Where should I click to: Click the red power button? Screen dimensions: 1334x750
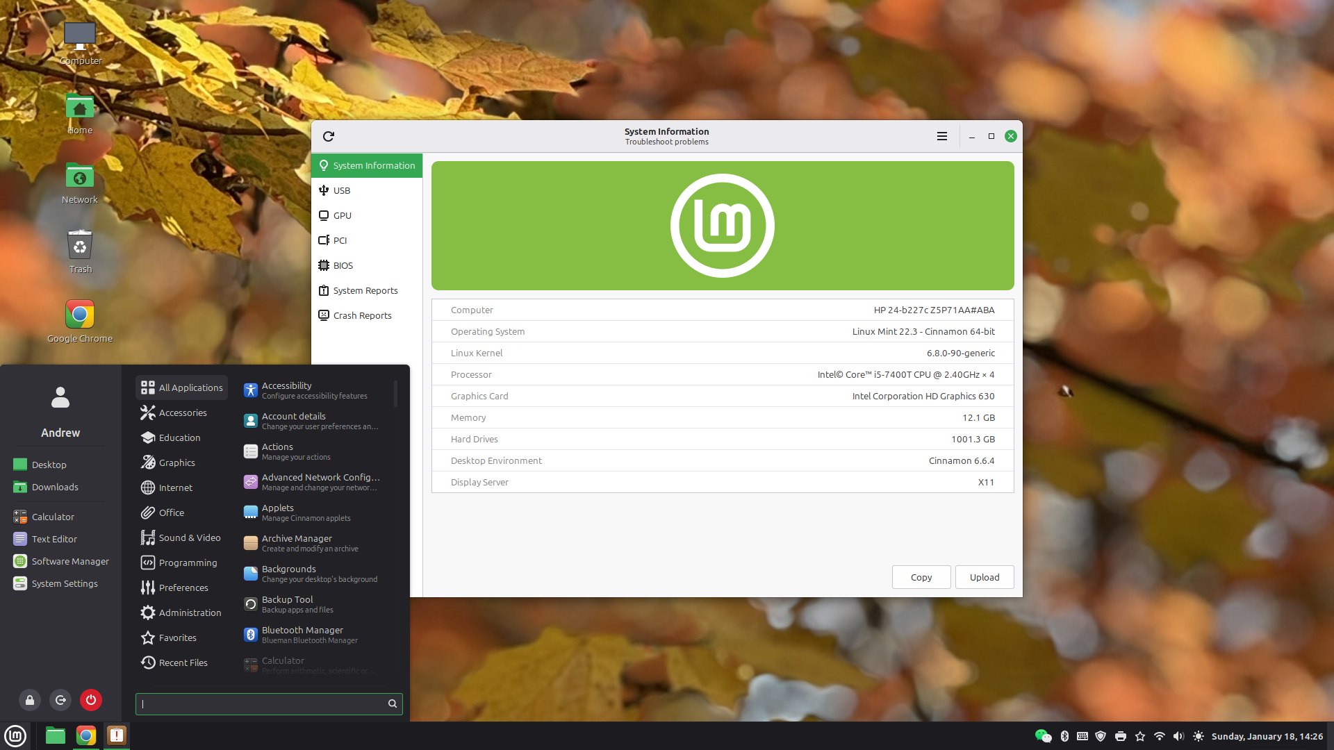(91, 700)
